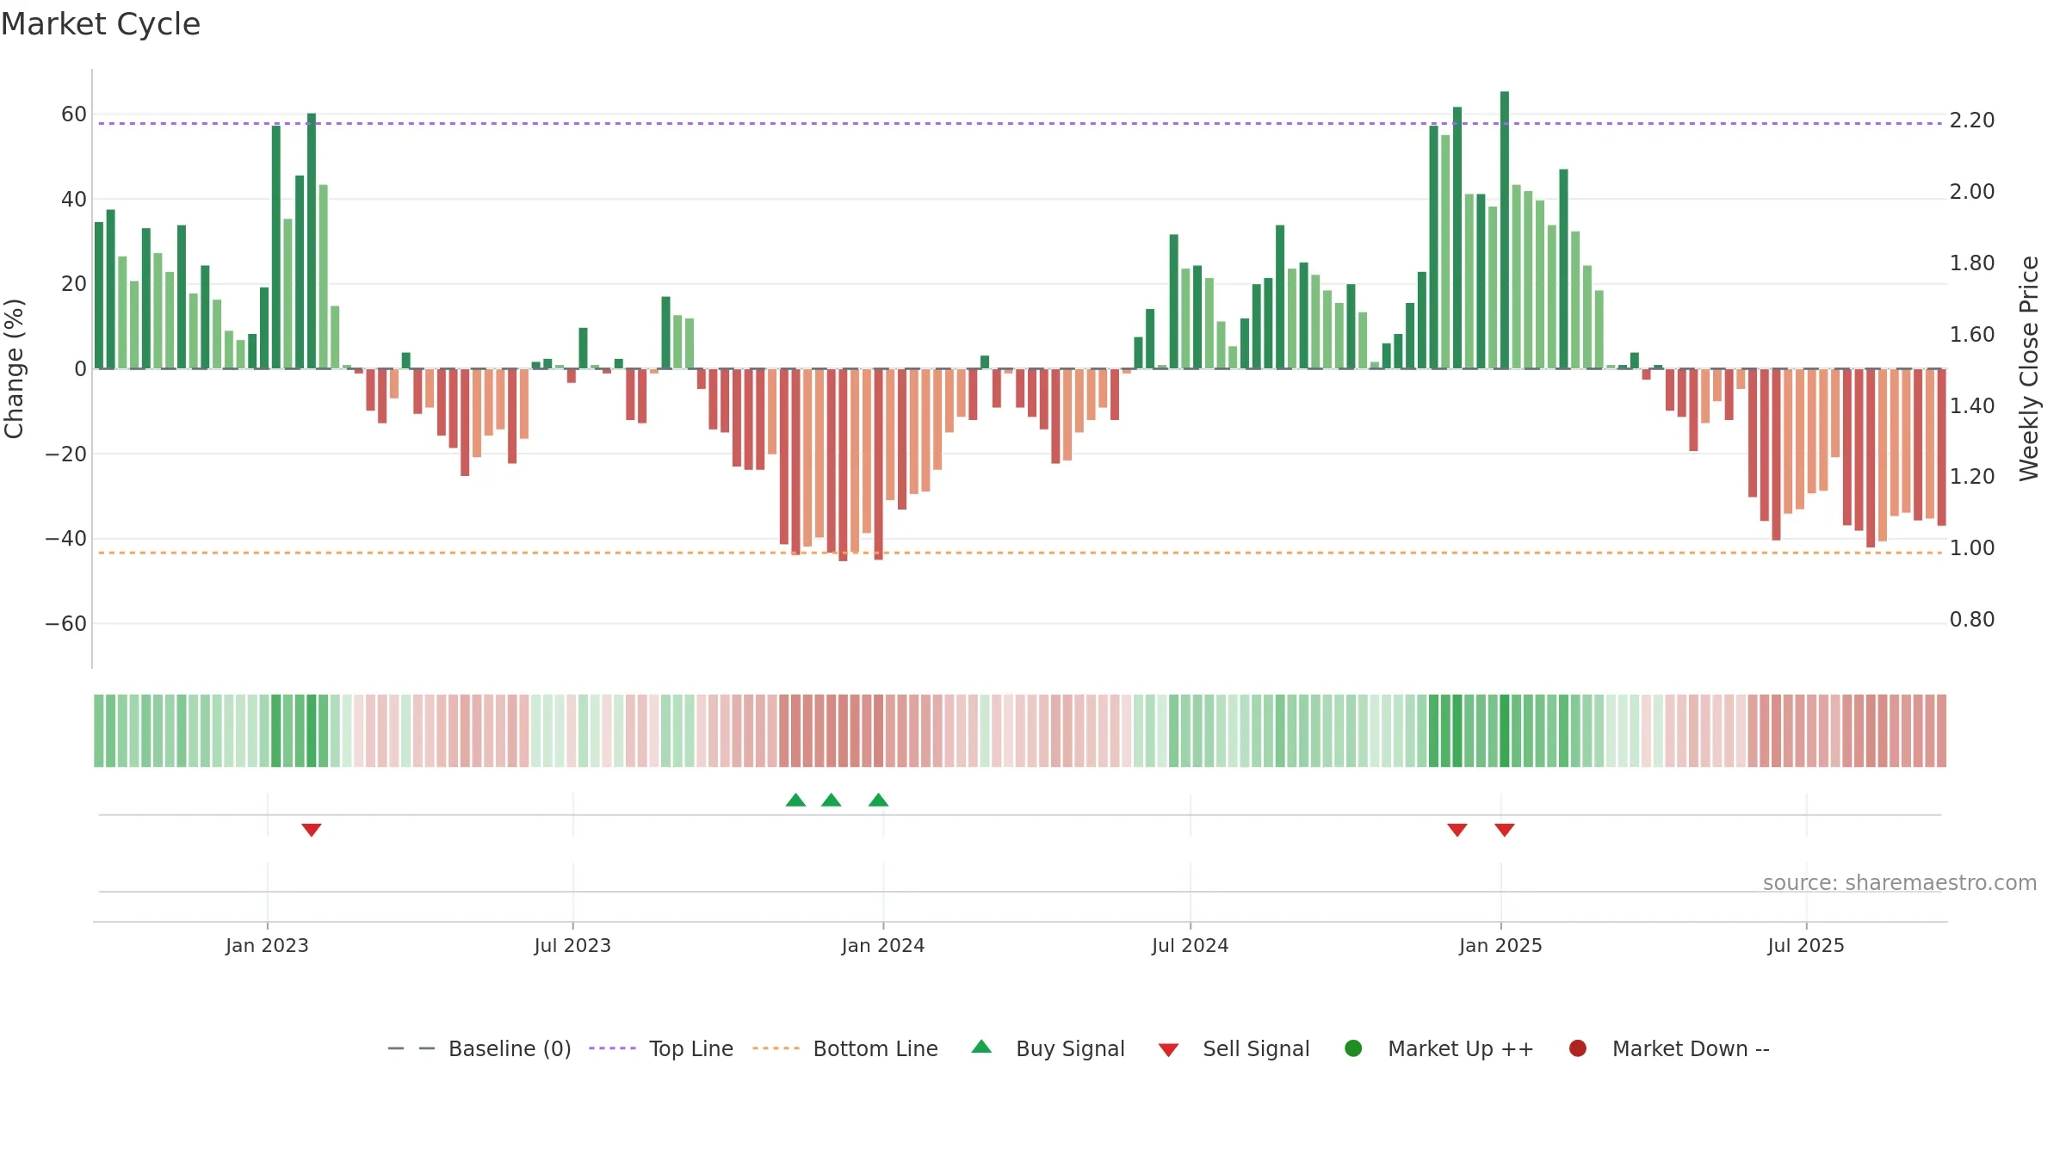Click the Jul 2023 axis label
This screenshot has height=1162, width=2066.
tap(572, 946)
